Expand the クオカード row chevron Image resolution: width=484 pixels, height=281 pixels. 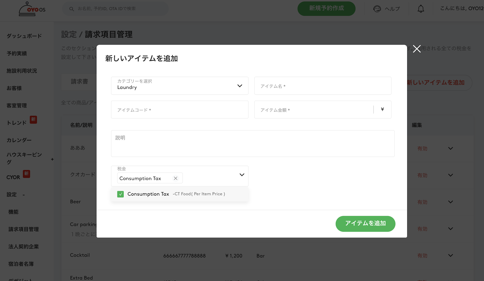[x=450, y=175]
